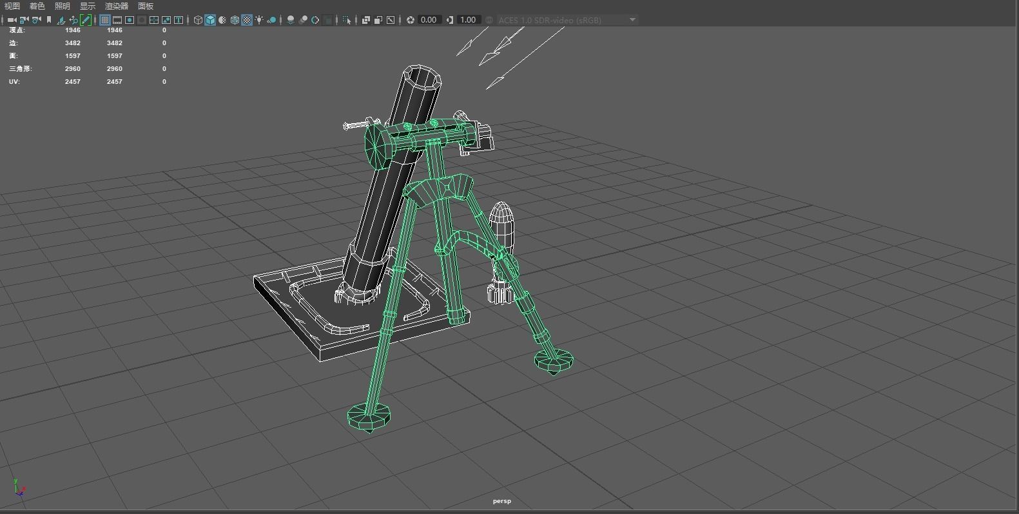Switch to Wireframe display mode
Image resolution: width=1019 pixels, height=514 pixels.
[x=198, y=20]
